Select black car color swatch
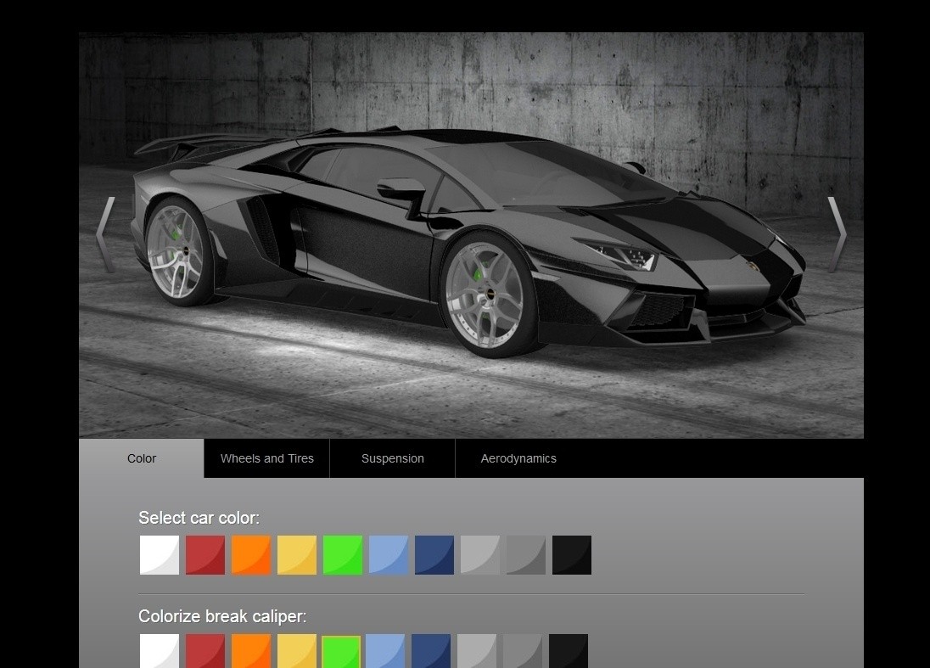 [x=572, y=555]
